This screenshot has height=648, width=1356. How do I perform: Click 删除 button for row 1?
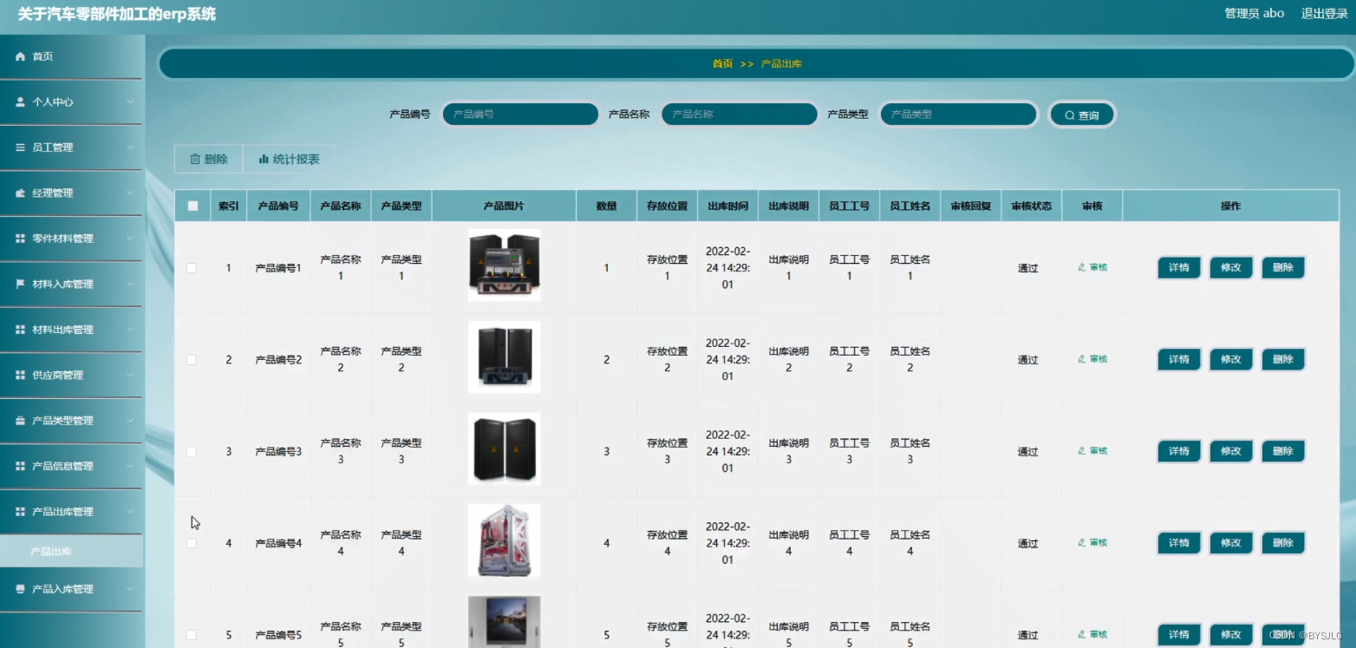point(1283,268)
